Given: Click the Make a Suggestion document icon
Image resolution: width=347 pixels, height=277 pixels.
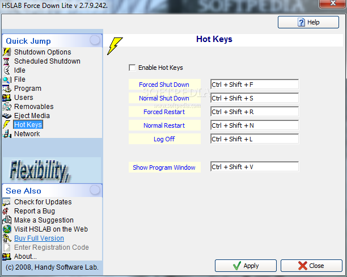Looking at the screenshot, I should pos(7,220).
